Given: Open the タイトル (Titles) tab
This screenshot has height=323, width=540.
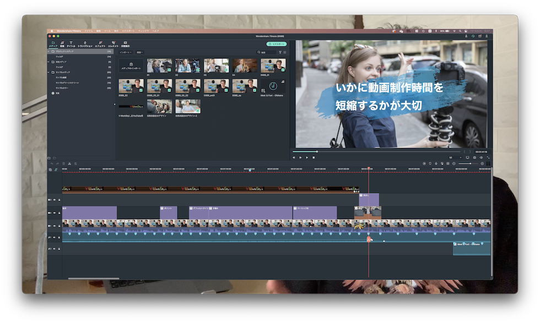Looking at the screenshot, I should click(71, 44).
